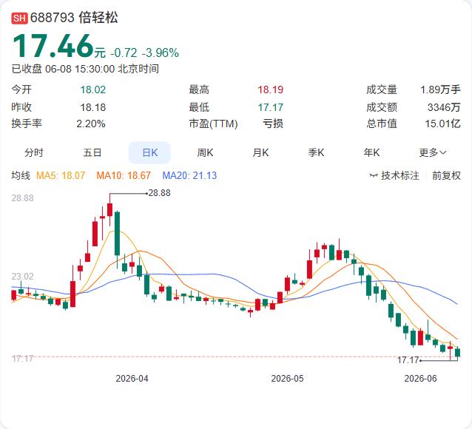Switch to the 五日 five-day tab
The height and width of the screenshot is (429, 472).
tap(92, 152)
